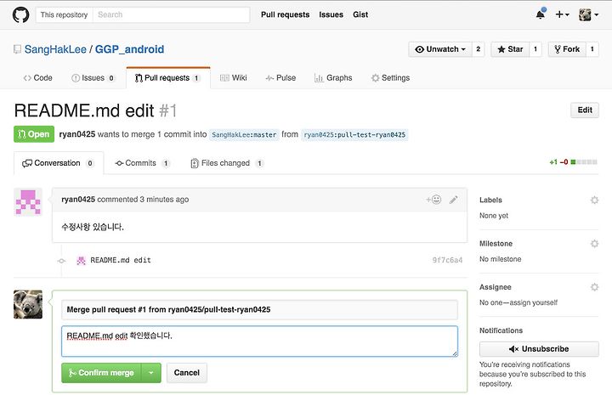Expand the user profile avatar menu

[588, 14]
